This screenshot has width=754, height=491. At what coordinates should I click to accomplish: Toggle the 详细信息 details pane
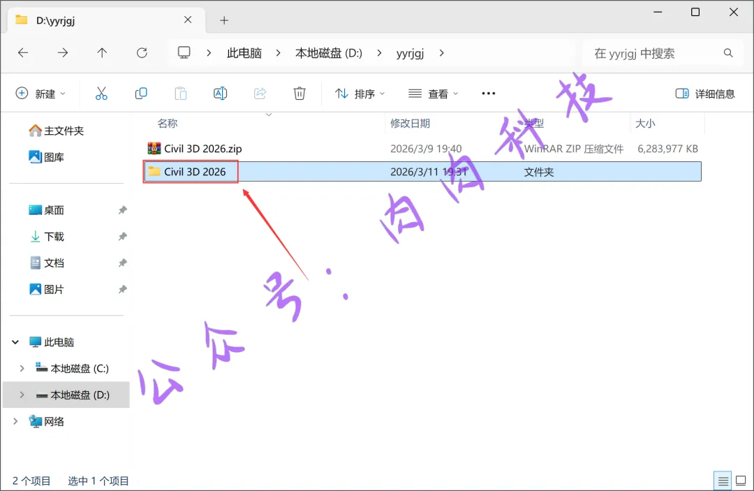click(x=705, y=94)
